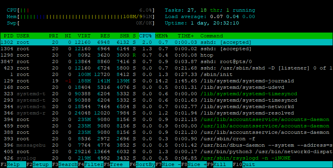Sort by the CPU% column header
333x168 pixels.
(146, 36)
